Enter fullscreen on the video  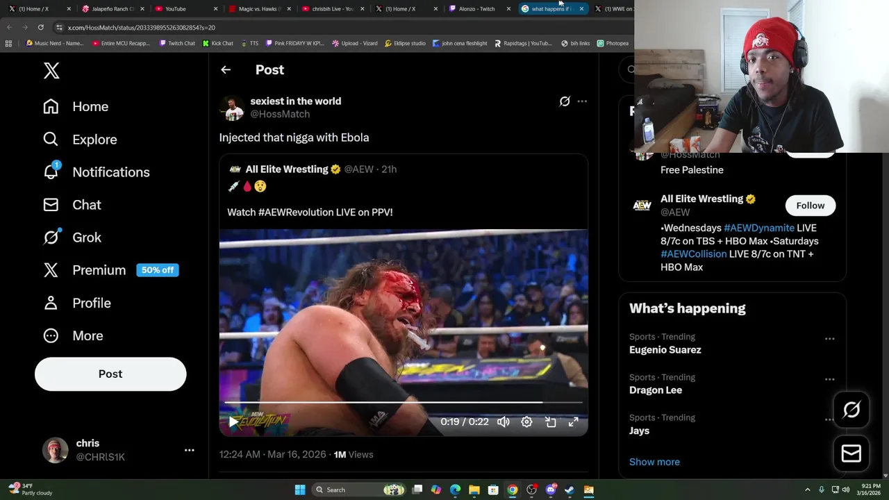[574, 422]
